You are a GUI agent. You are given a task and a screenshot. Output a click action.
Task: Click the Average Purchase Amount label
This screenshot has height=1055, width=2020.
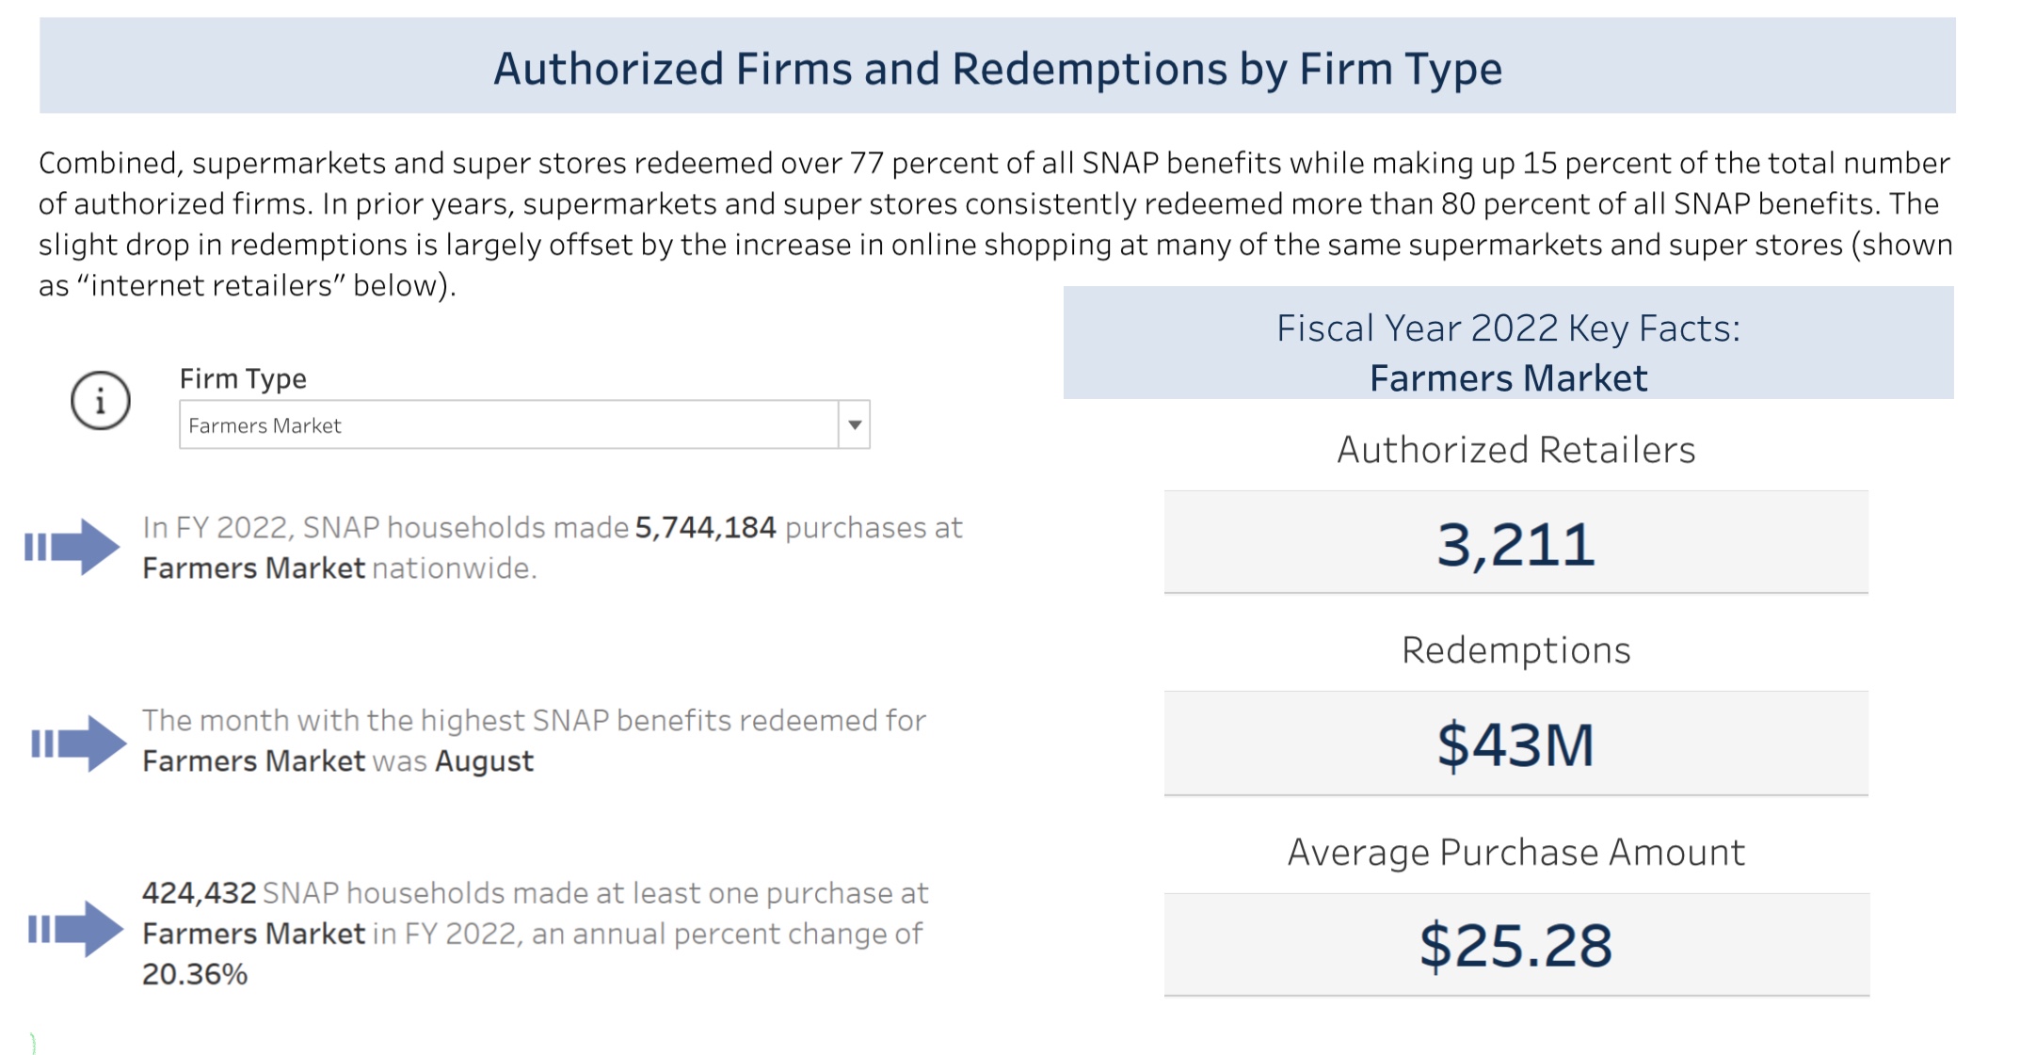(1515, 852)
